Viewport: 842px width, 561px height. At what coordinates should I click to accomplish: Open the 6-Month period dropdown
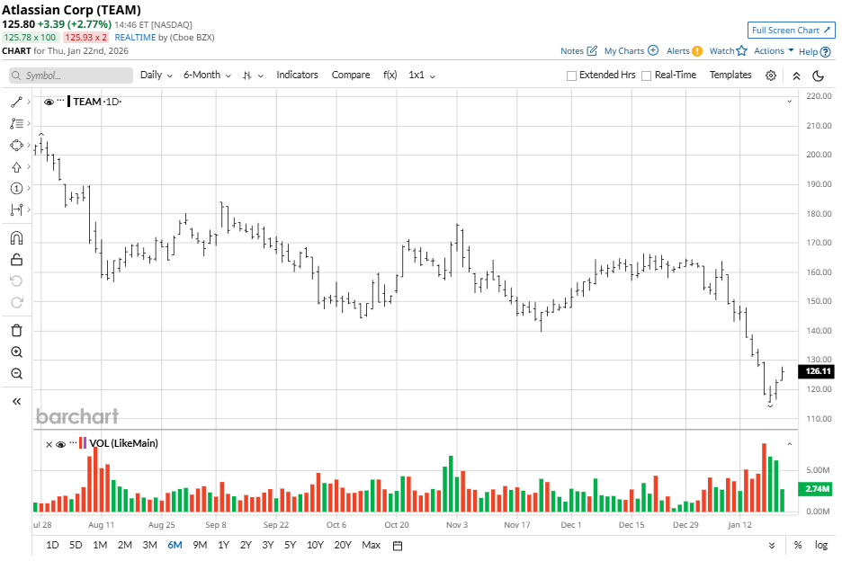[x=207, y=76]
